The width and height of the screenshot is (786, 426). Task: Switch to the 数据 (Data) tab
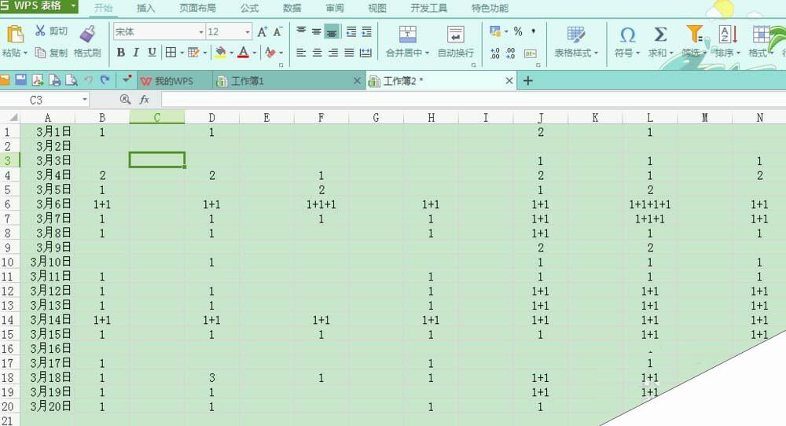292,8
